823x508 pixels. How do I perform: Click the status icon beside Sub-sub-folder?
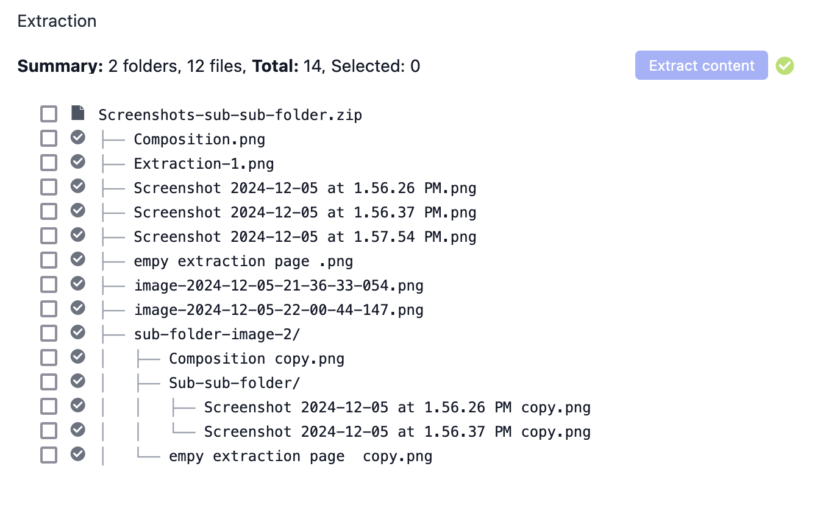coord(77,381)
